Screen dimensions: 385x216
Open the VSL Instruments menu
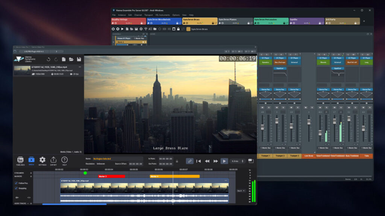(162, 15)
